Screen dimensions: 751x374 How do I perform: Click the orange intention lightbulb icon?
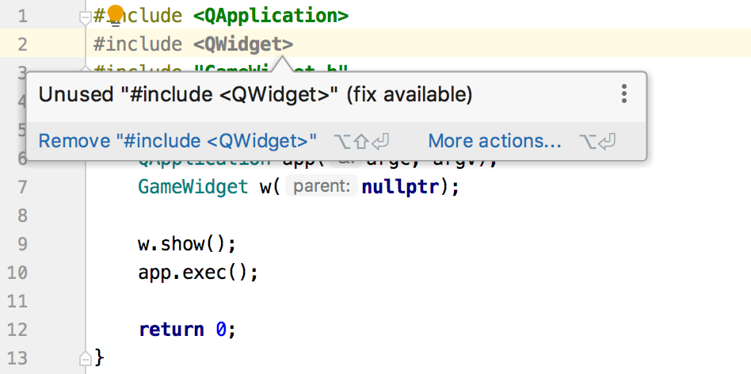click(116, 14)
